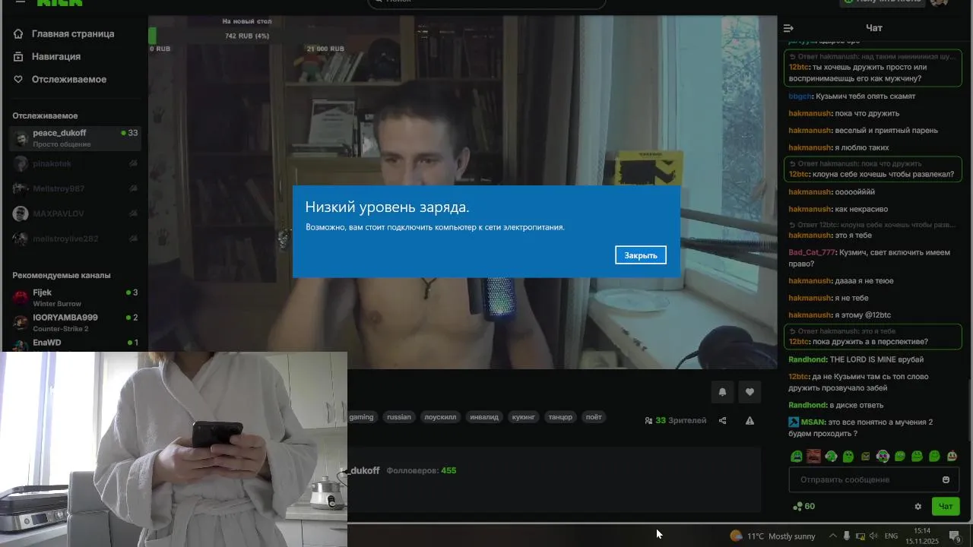973x547 pixels.
Task: Open recommended channel EnaWD
Action: 74,343
